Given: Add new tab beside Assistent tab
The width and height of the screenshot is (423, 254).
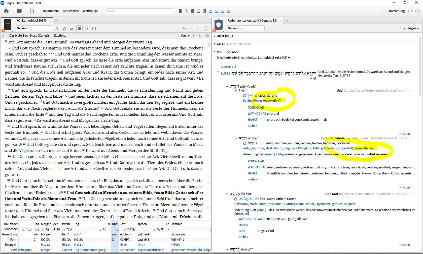Looking at the screenshot, I should point(287,21).
